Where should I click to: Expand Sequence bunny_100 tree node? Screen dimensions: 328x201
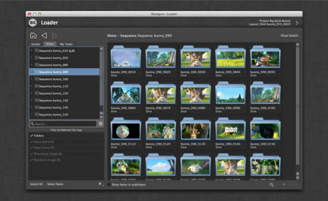32,79
